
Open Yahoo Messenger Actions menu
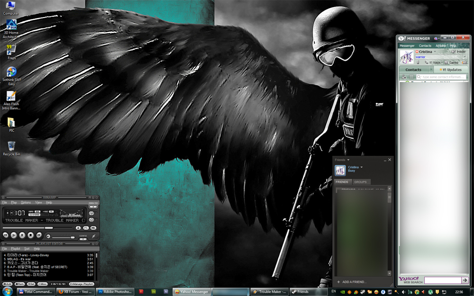point(441,45)
